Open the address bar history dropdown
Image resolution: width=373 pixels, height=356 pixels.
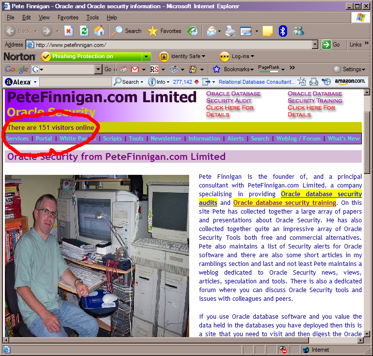point(315,45)
